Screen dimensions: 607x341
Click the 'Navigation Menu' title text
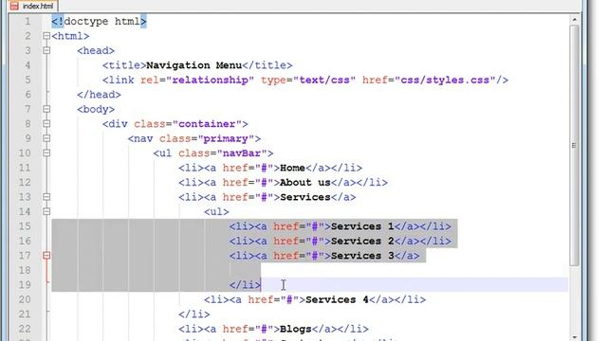point(193,65)
